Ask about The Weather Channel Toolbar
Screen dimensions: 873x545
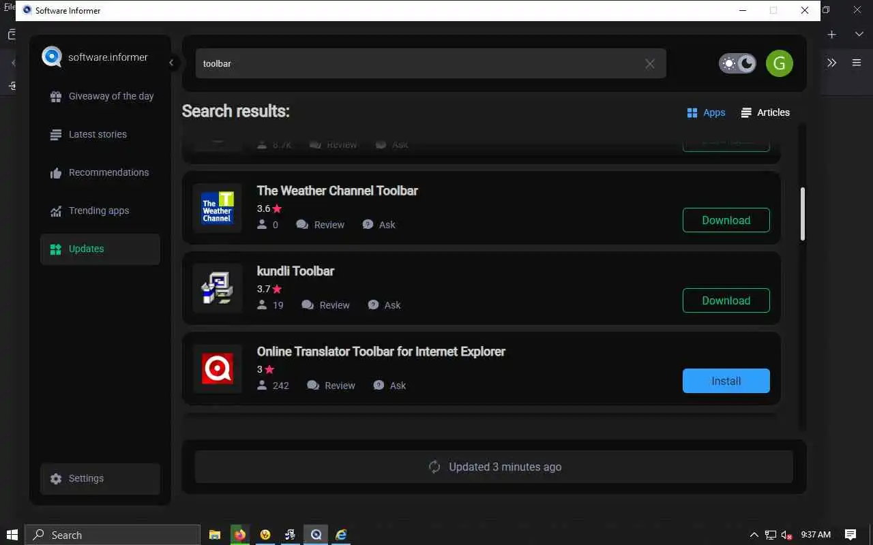379,225
